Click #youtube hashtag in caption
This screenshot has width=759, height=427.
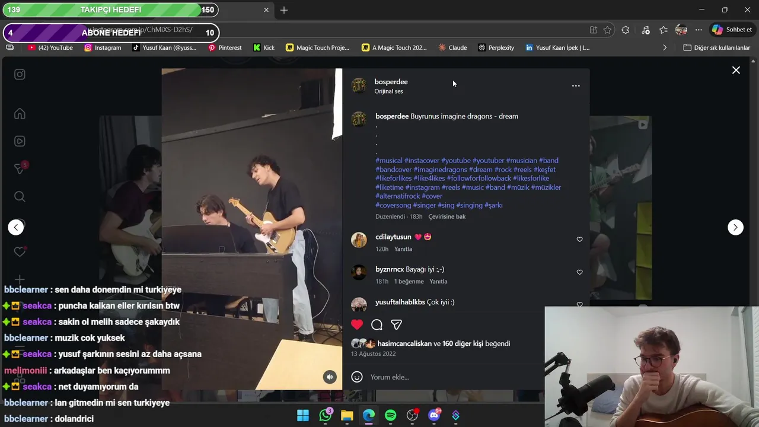[456, 161]
